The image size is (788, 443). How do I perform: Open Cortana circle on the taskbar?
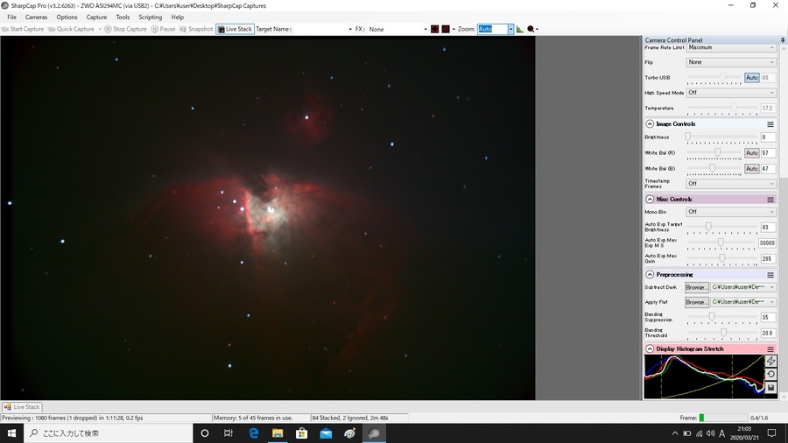tap(205, 433)
